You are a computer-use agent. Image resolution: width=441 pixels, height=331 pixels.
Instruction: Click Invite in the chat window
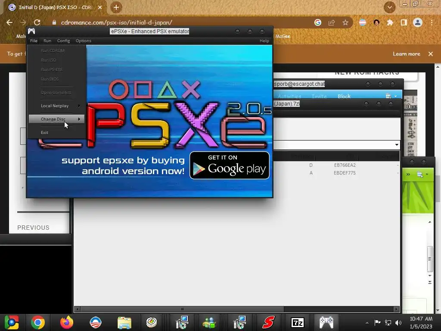pos(319,96)
